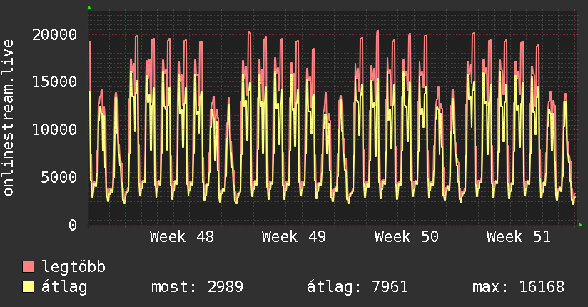The height and width of the screenshot is (307, 588).
Task: Click the 20000 y-axis label
Action: [54, 34]
